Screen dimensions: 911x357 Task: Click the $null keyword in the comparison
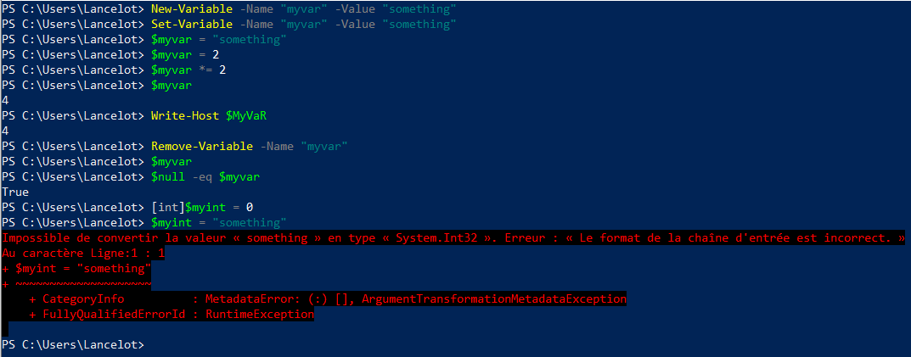coord(168,176)
